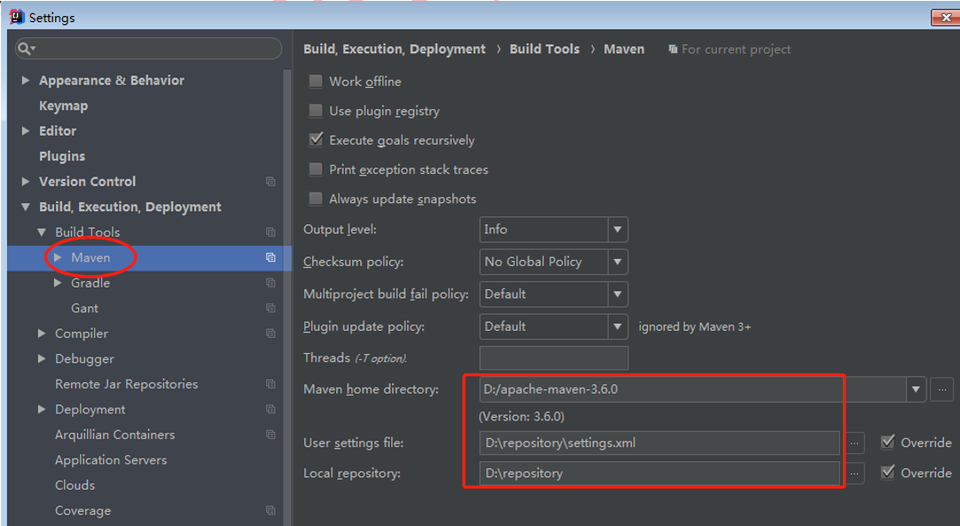
Task: Enable the Work offline checkbox
Action: (x=316, y=82)
